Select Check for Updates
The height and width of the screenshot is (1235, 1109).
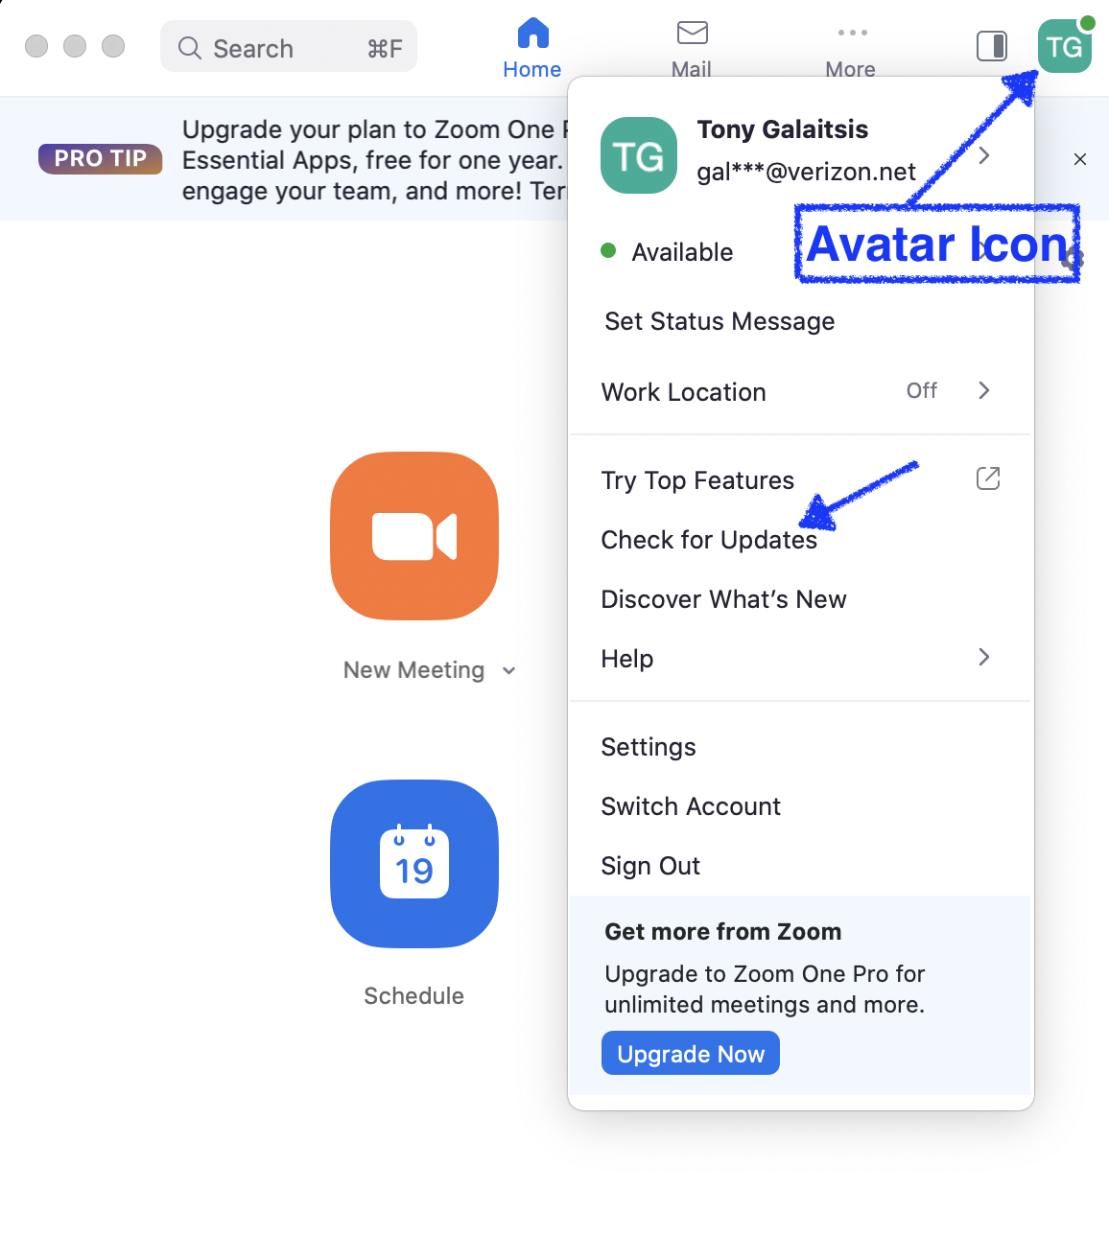[709, 540]
